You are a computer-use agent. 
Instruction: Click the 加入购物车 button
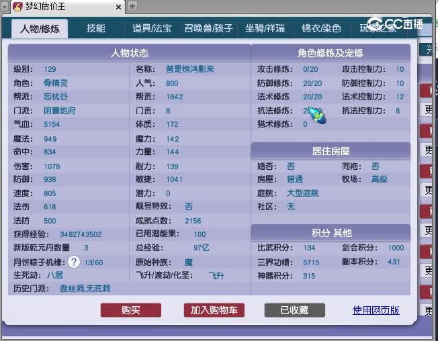(214, 310)
